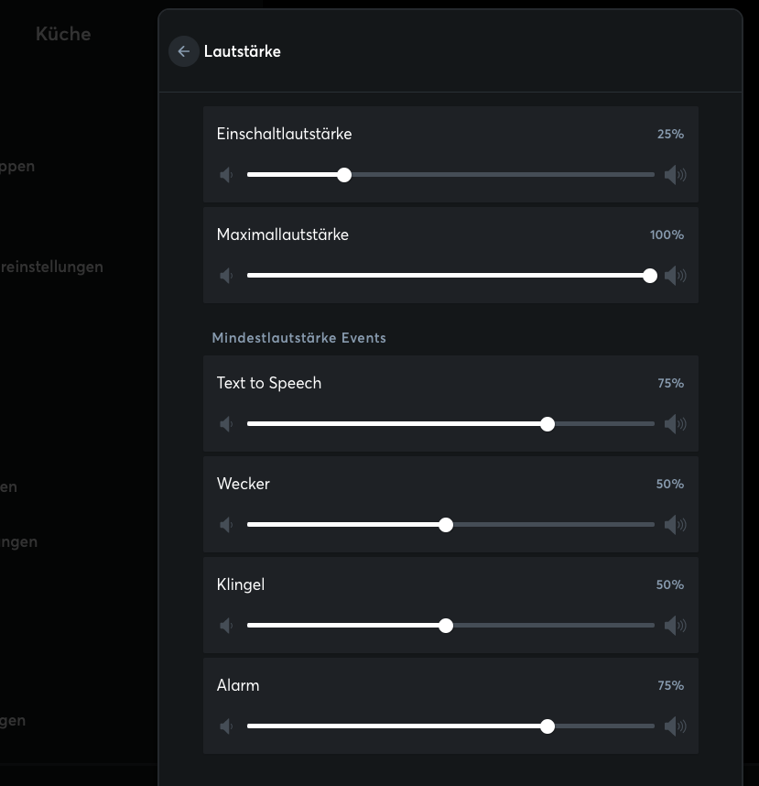The image size is (759, 786).
Task: Click the Text to Speech slider handle
Action: (x=548, y=424)
